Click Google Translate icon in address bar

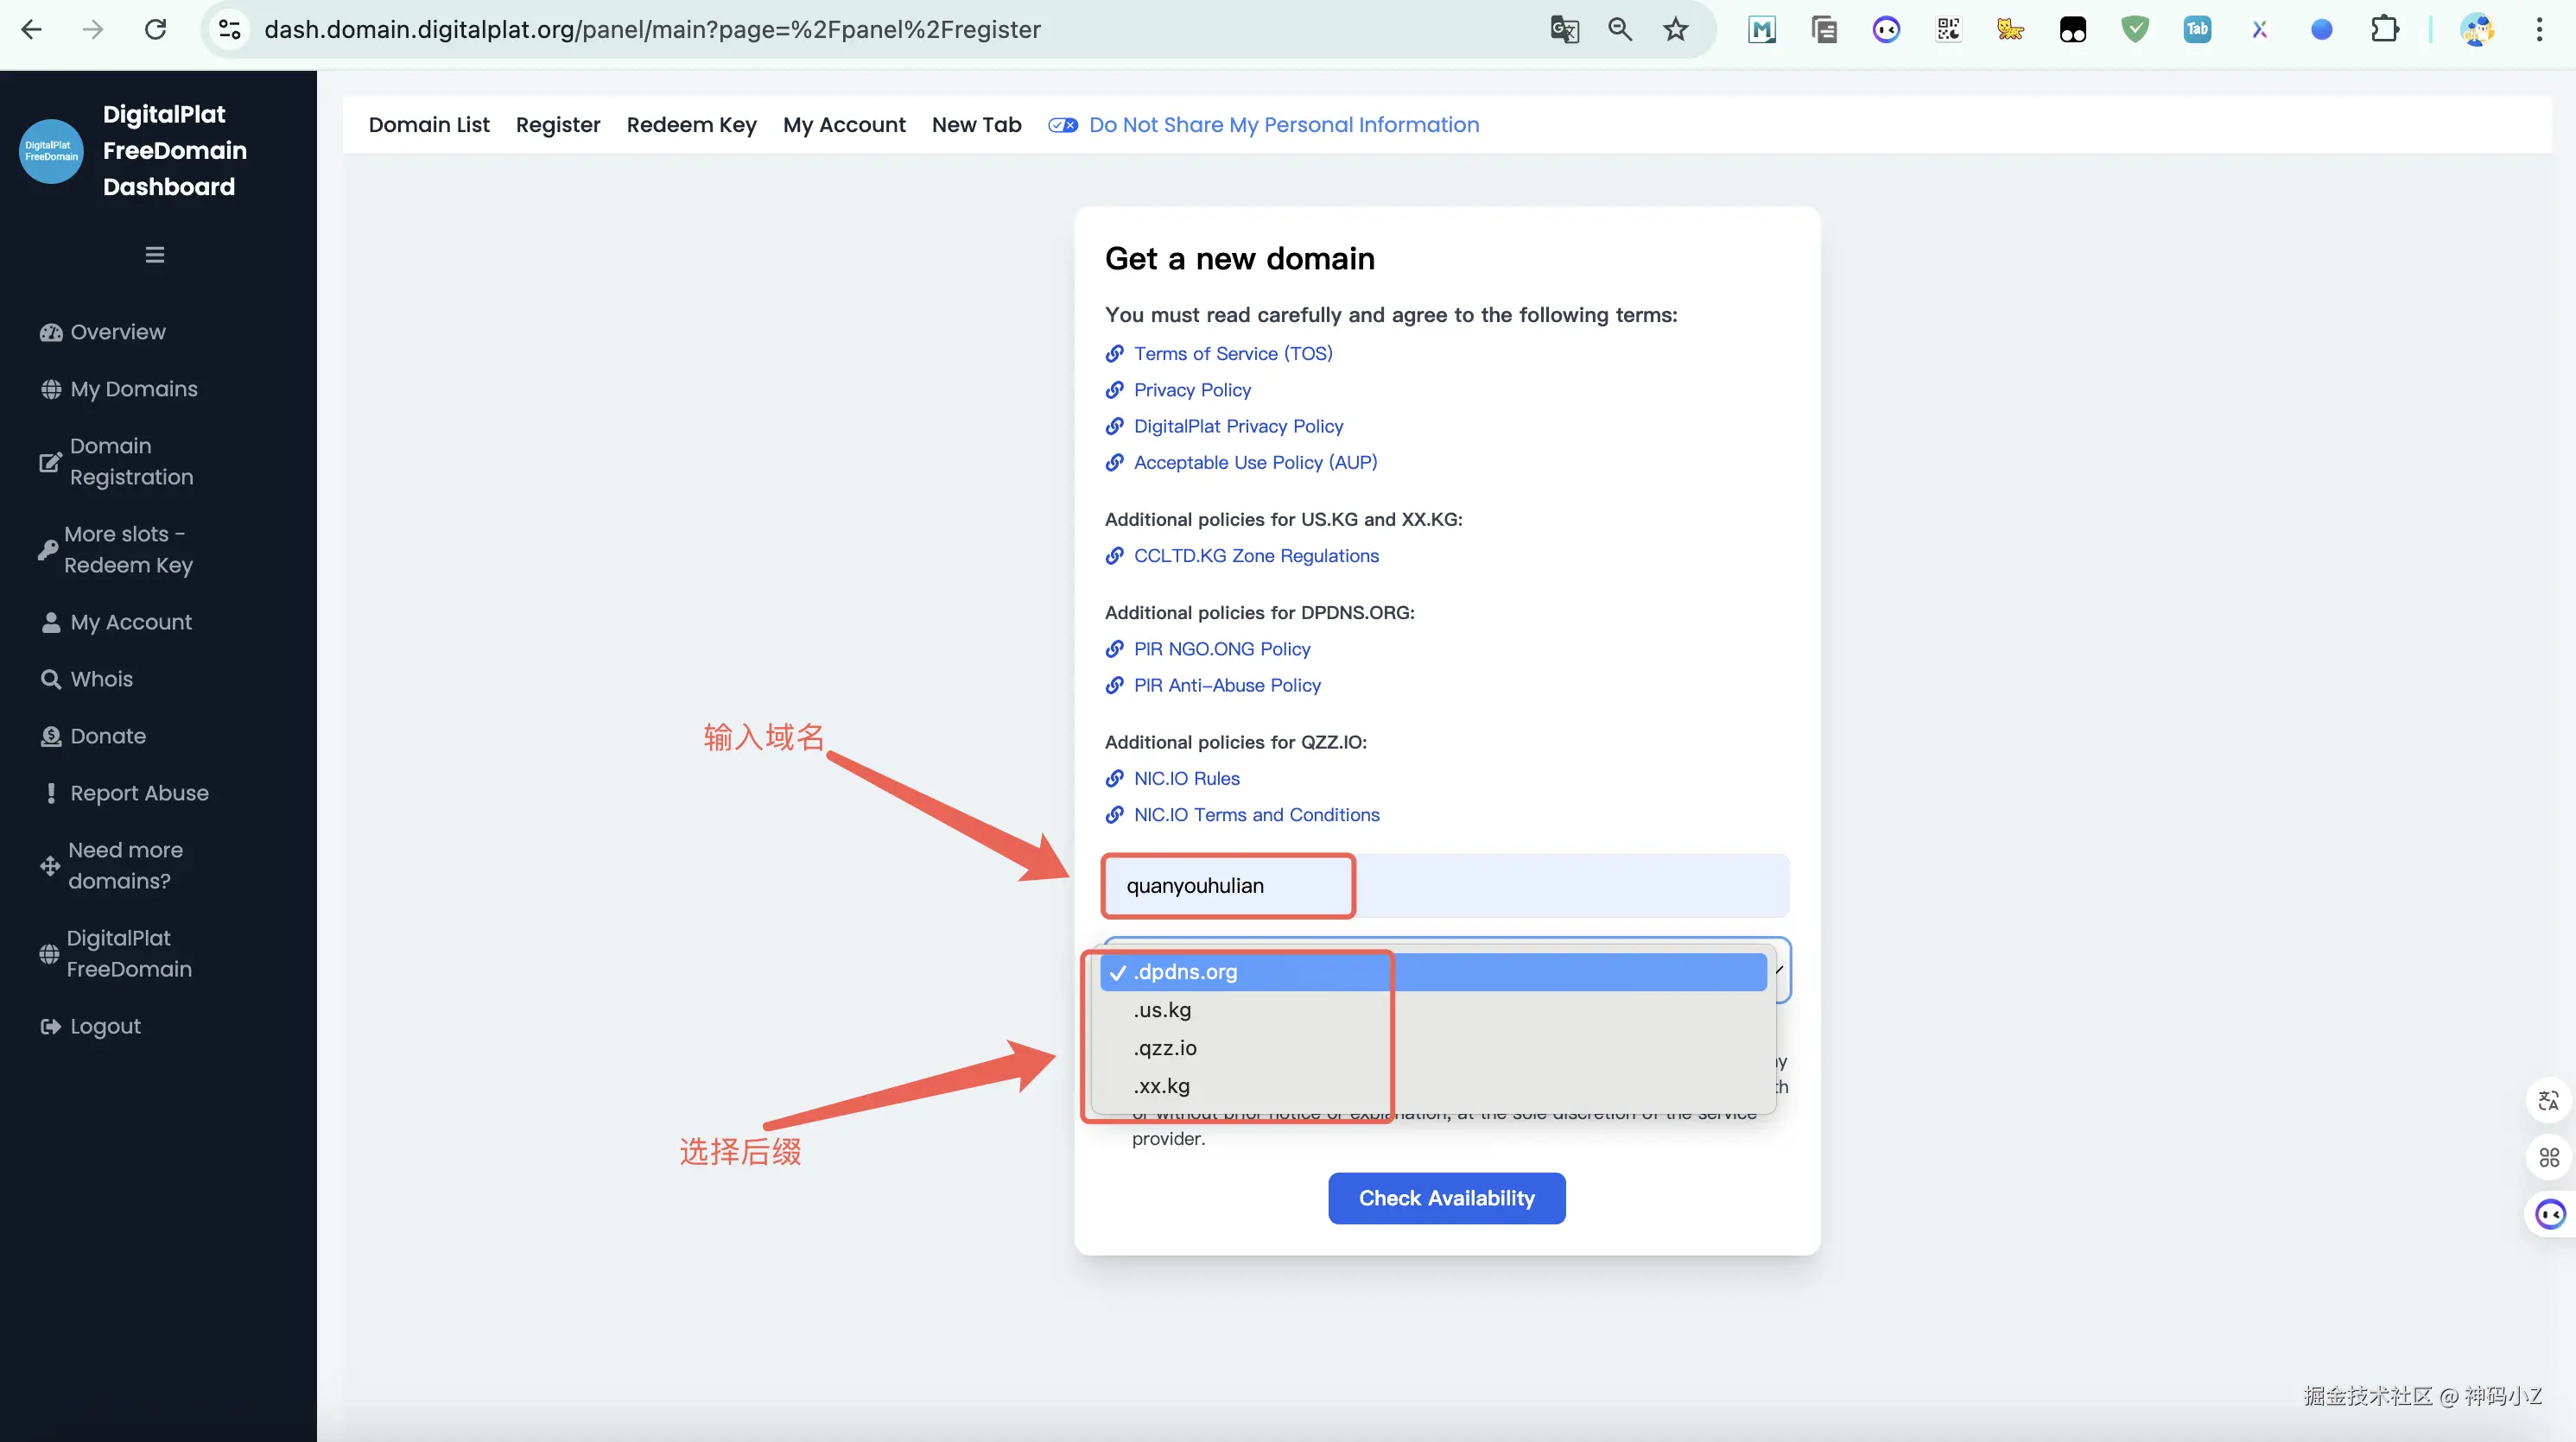coord(1564,30)
